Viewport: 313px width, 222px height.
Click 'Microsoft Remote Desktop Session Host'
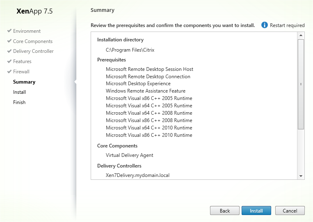pos(149,69)
